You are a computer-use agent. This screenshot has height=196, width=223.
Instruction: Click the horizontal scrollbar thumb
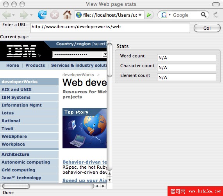pyautogui.click(x=16, y=186)
